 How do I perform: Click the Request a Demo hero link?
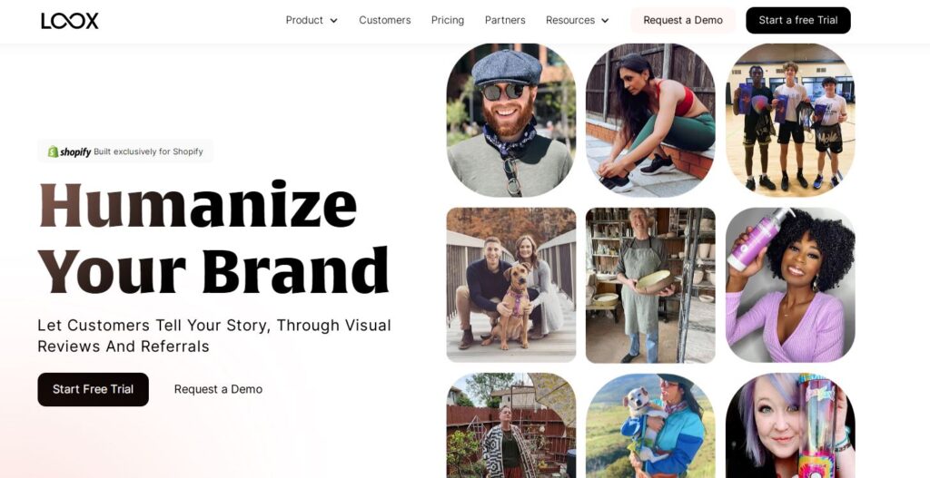tap(218, 389)
